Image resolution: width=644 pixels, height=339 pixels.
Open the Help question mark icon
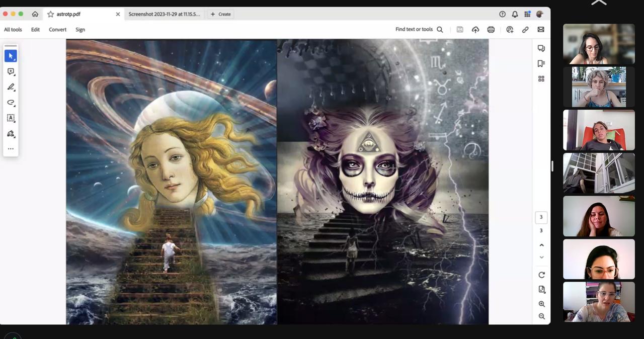502,14
